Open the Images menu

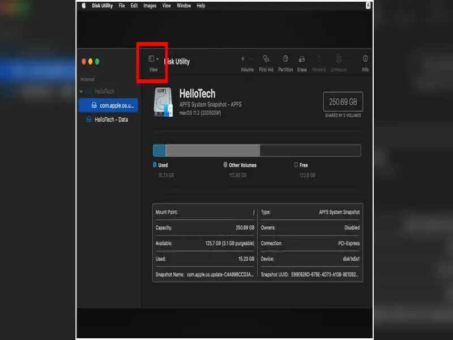(x=150, y=6)
